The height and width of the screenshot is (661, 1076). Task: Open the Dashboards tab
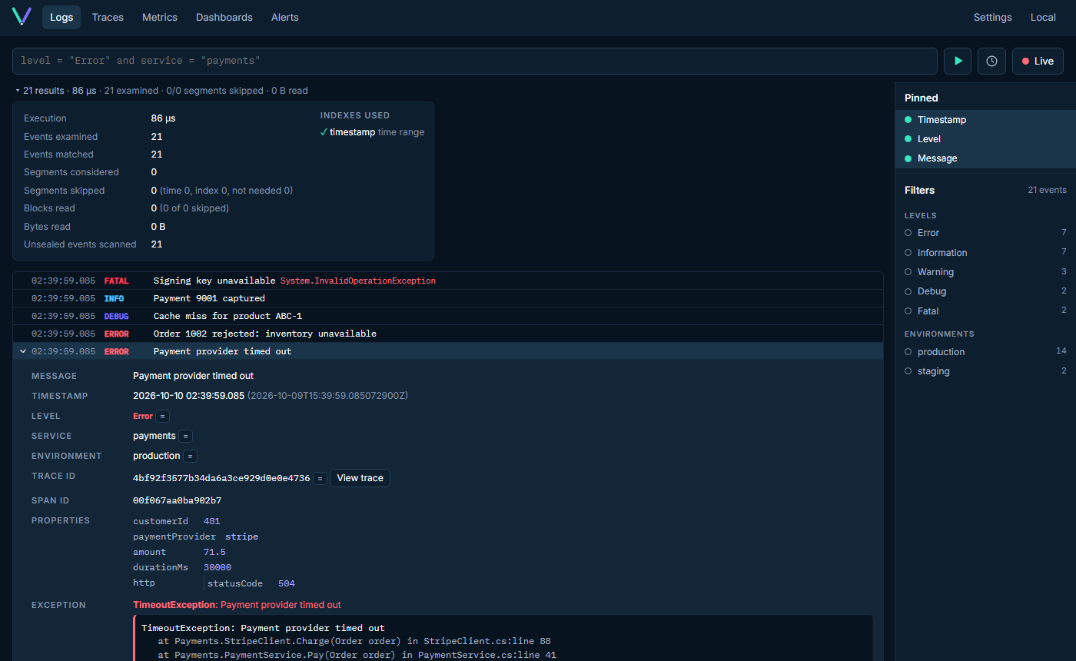pyautogui.click(x=224, y=17)
